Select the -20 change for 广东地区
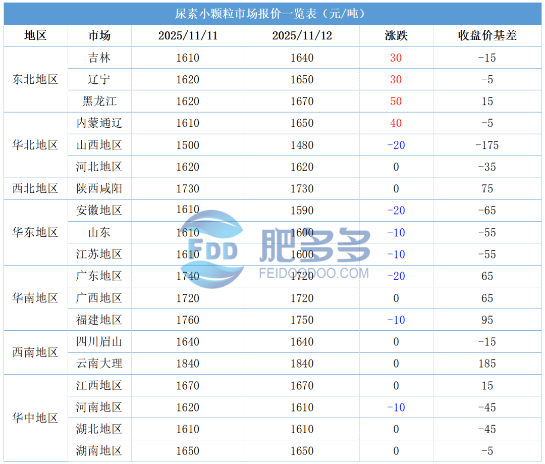 pos(396,276)
